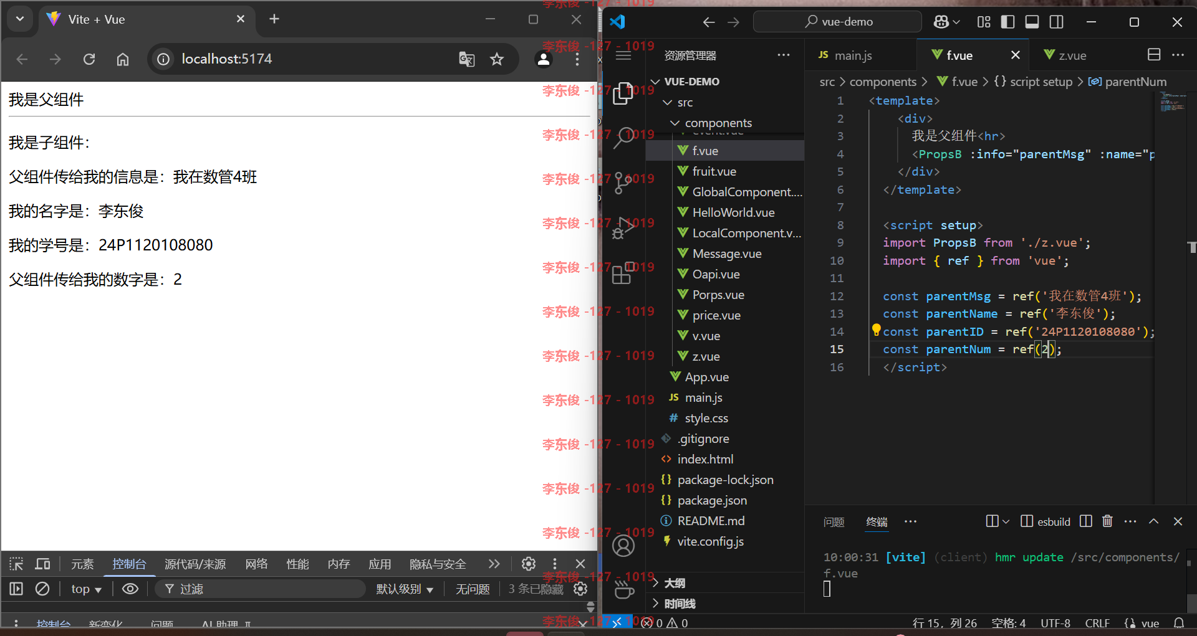Viewport: 1197px width, 636px height.
Task: Toggle the bottom panel visibility
Action: 1032,22
